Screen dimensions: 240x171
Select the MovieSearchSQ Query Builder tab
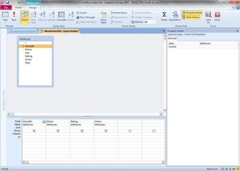59,31
